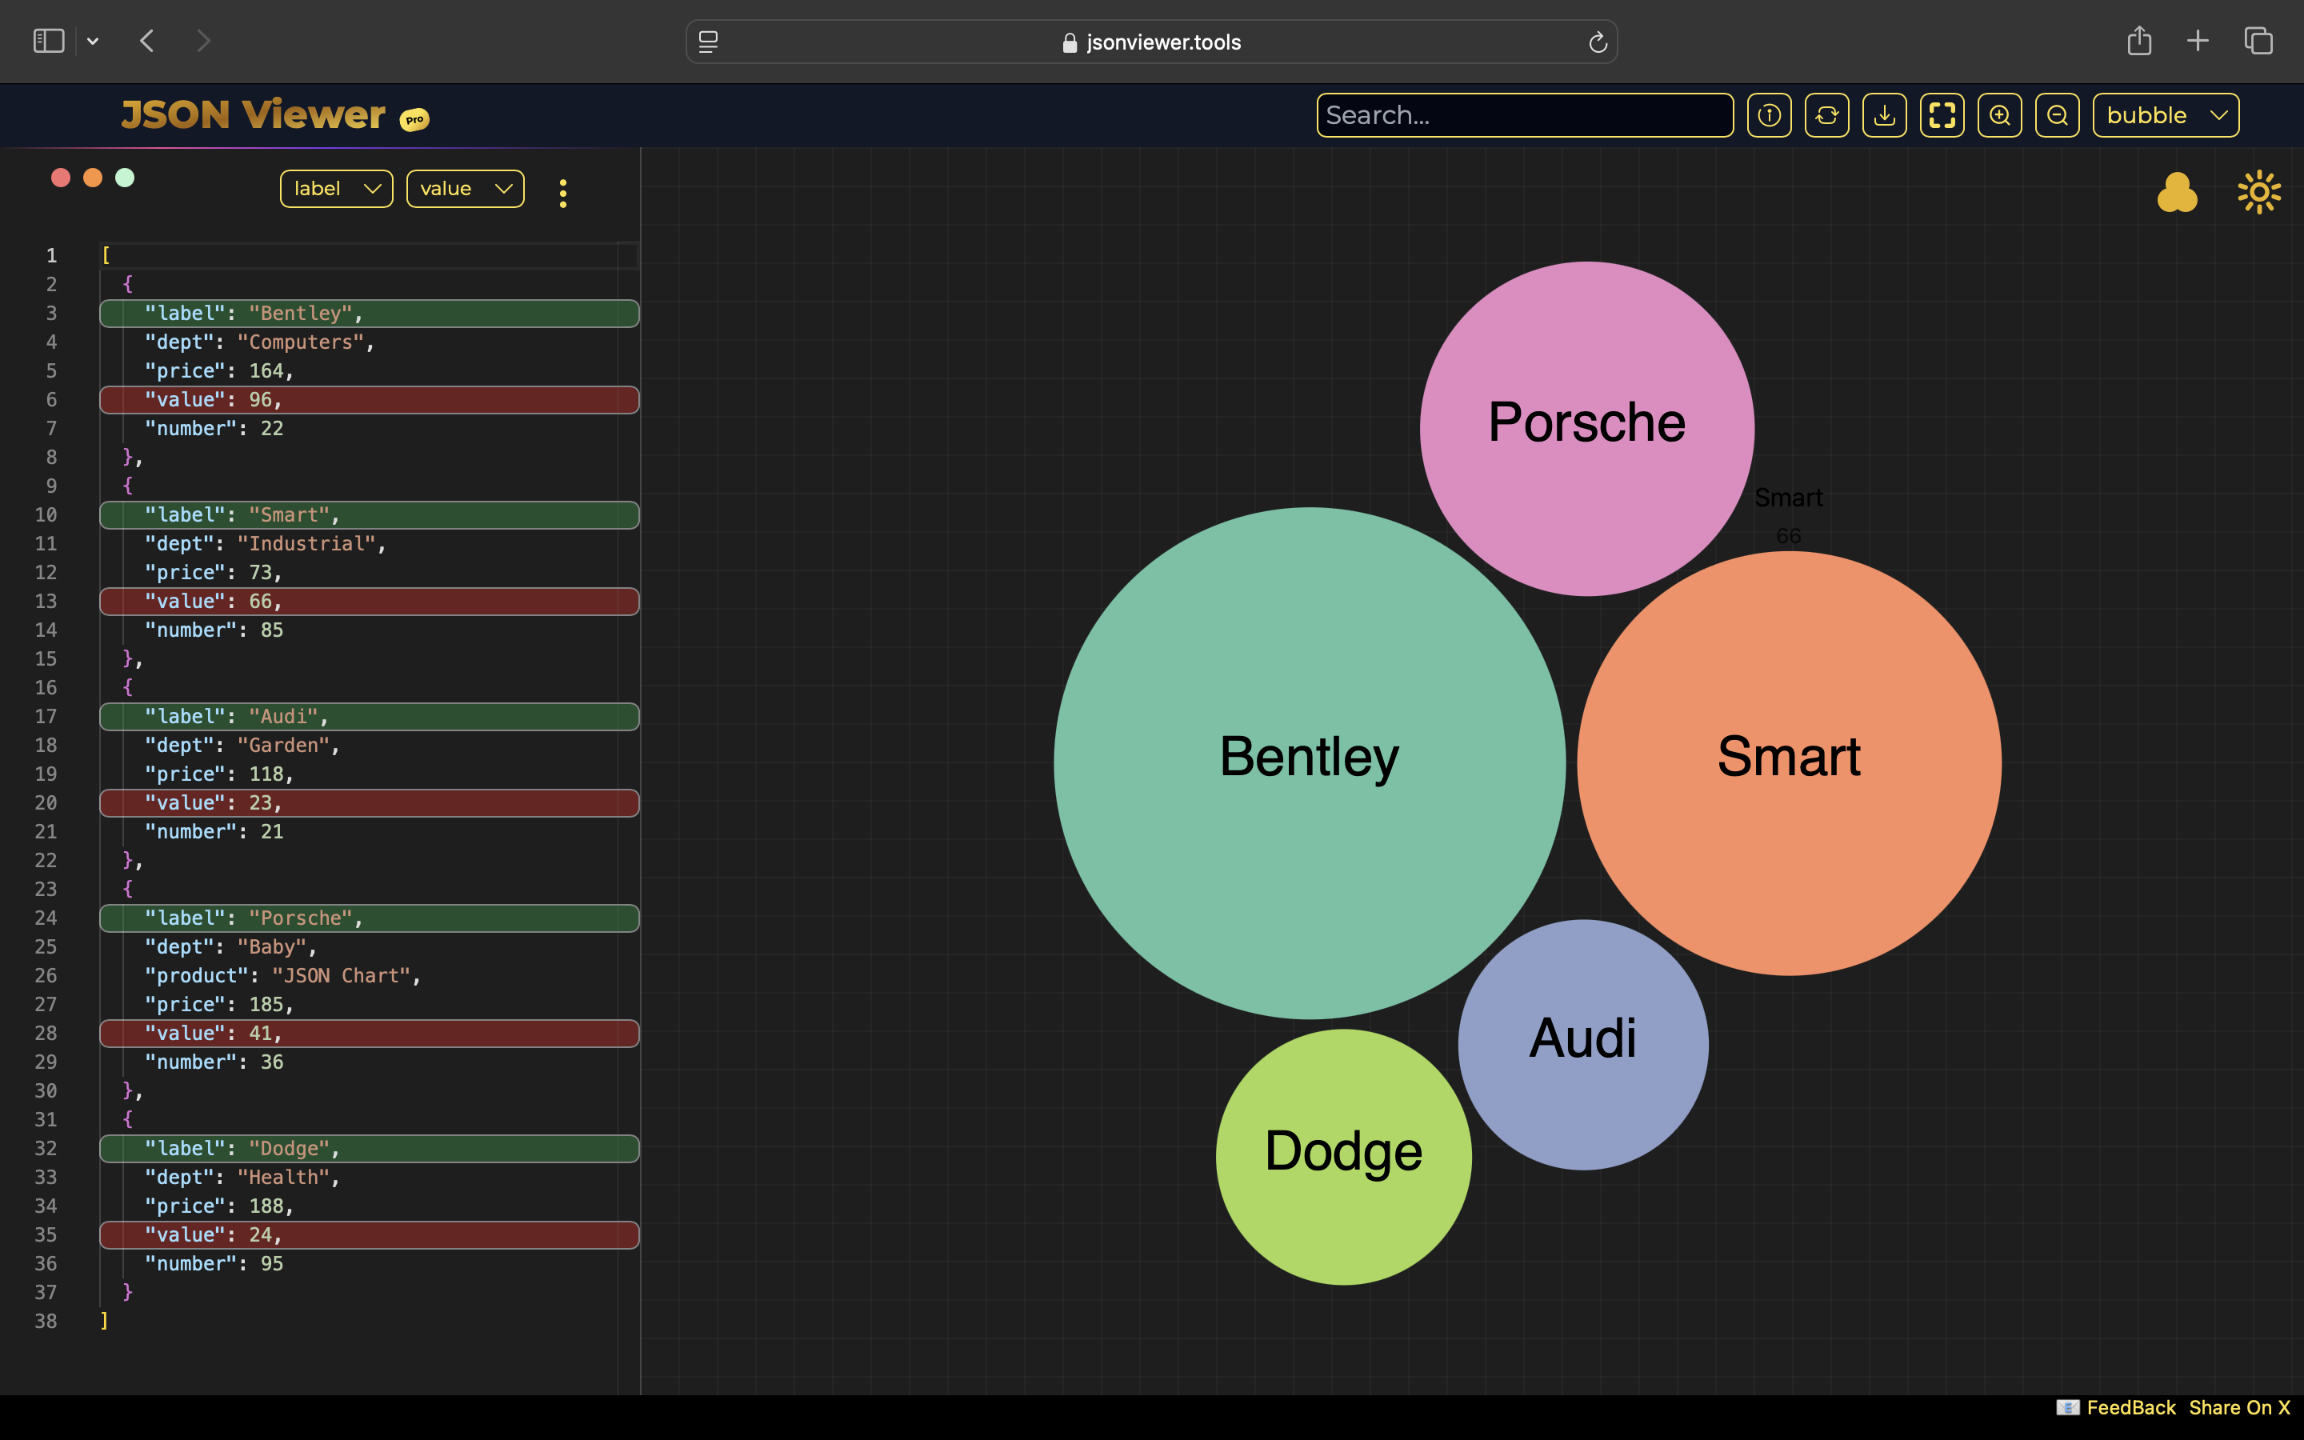Click the line "product": "JSON Chart"
2304x1440 pixels.
click(x=282, y=976)
